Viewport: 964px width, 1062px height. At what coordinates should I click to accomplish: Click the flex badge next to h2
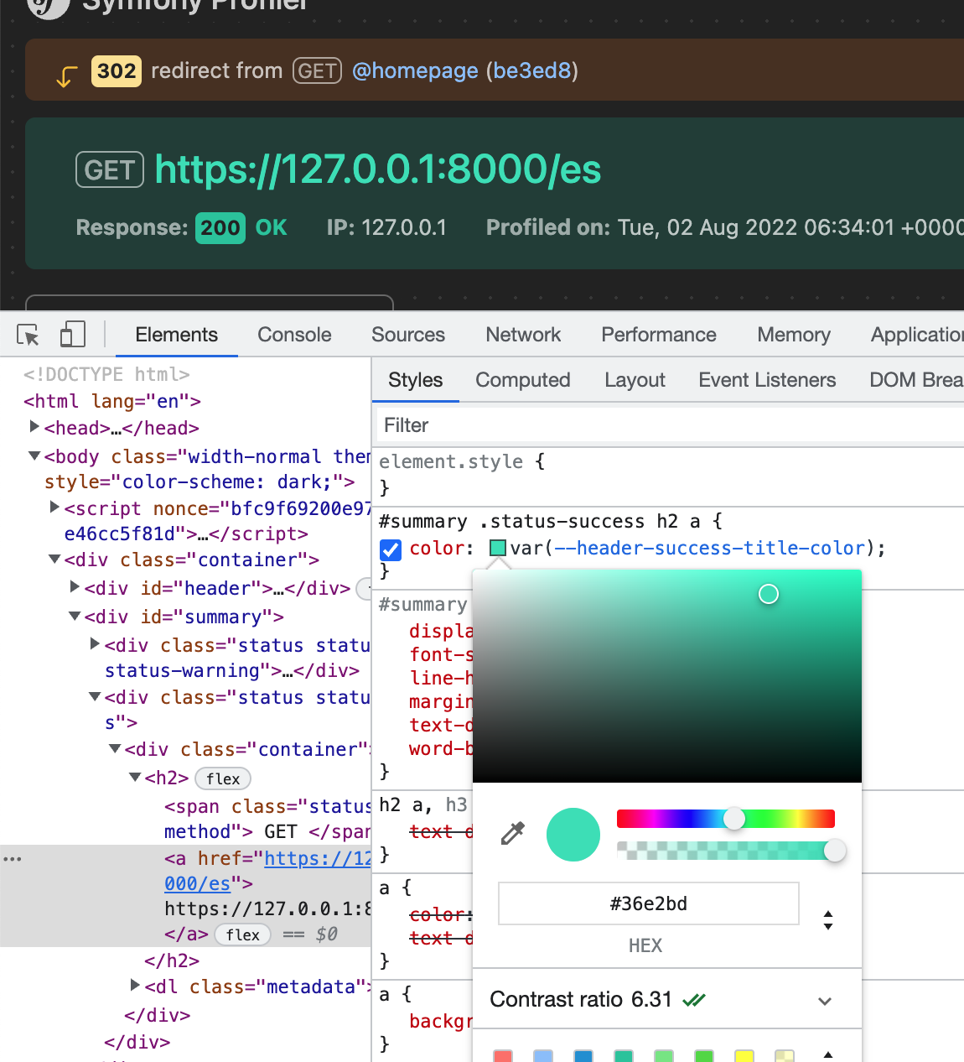click(223, 778)
